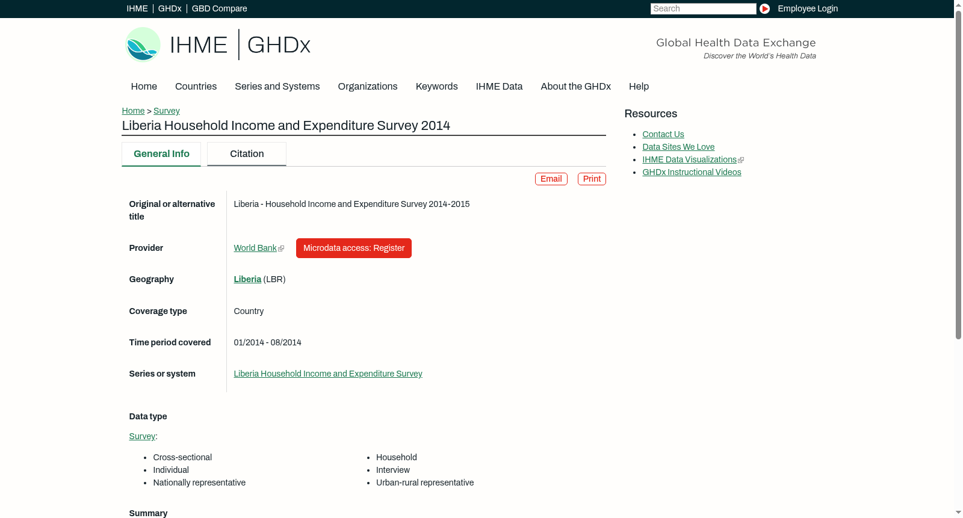
Task: Open Keywords menu item
Action: [x=436, y=87]
